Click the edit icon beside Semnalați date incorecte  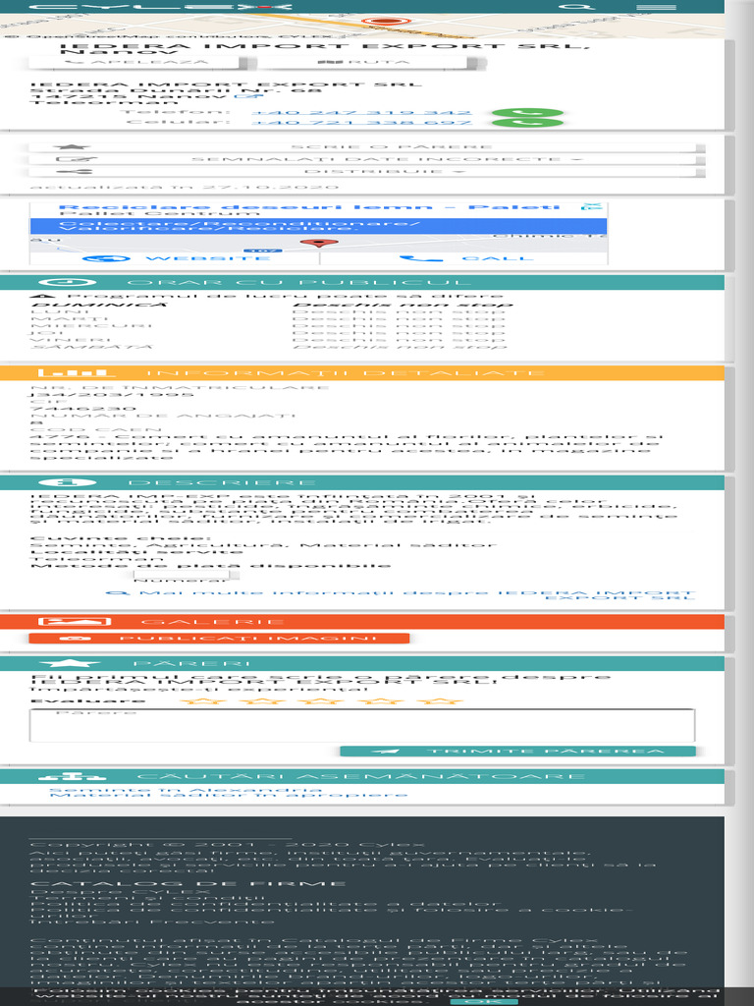click(x=77, y=159)
